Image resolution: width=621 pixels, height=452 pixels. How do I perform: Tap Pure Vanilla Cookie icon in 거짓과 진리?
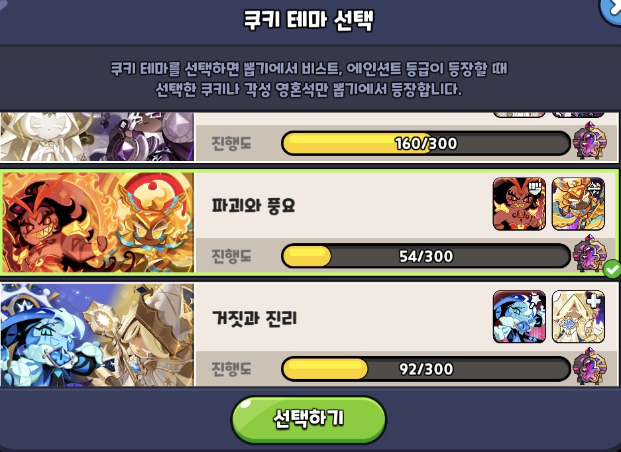(x=578, y=317)
